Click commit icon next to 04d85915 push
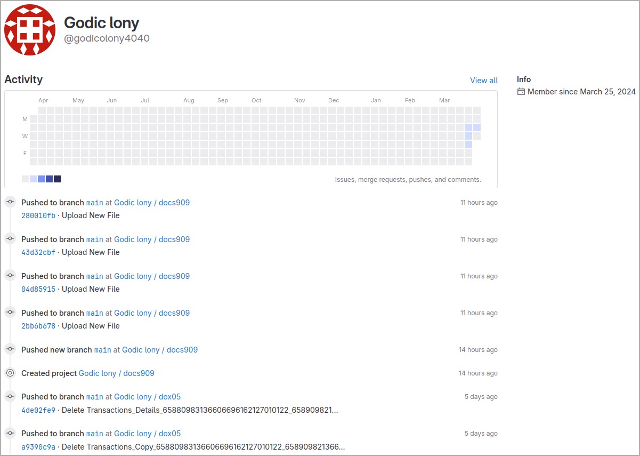The image size is (640, 456). click(10, 276)
